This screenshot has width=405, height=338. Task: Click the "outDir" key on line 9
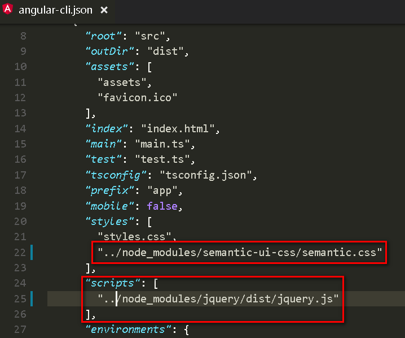[x=109, y=51]
